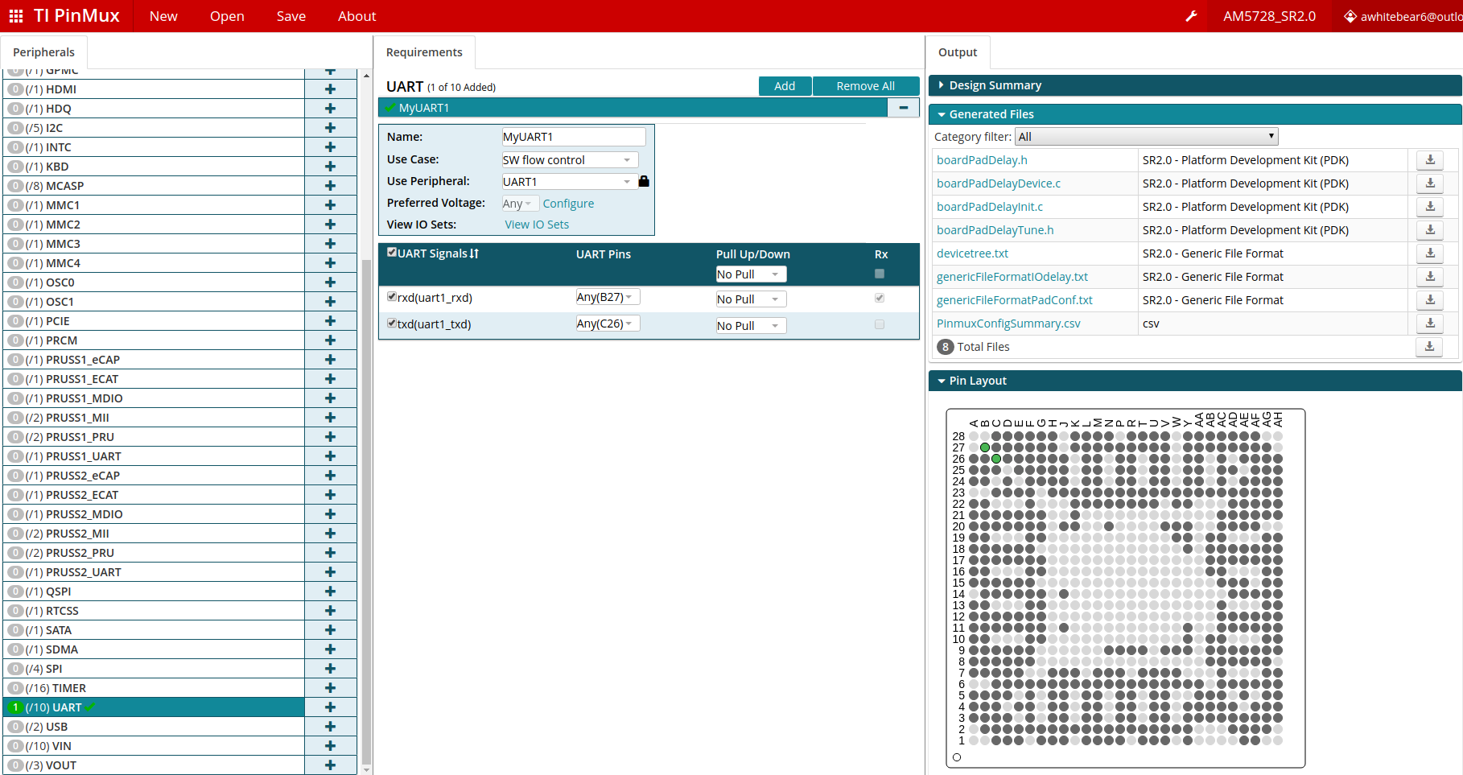Image resolution: width=1463 pixels, height=775 pixels.
Task: Open the Any(B27) pin dropdown
Action: 608,297
